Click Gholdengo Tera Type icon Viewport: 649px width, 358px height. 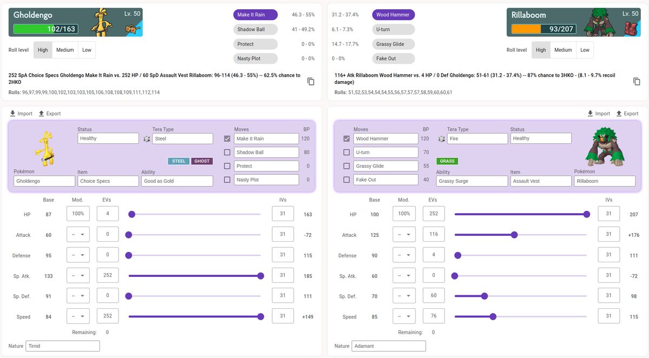click(x=147, y=139)
